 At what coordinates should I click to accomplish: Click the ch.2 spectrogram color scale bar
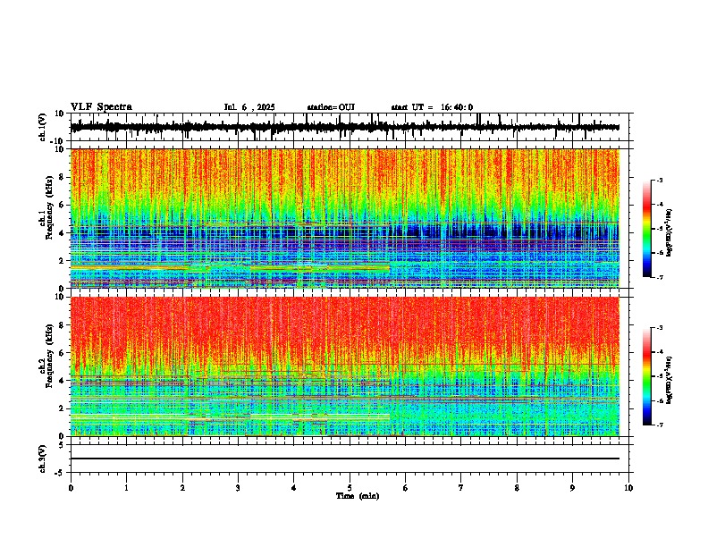click(647, 376)
